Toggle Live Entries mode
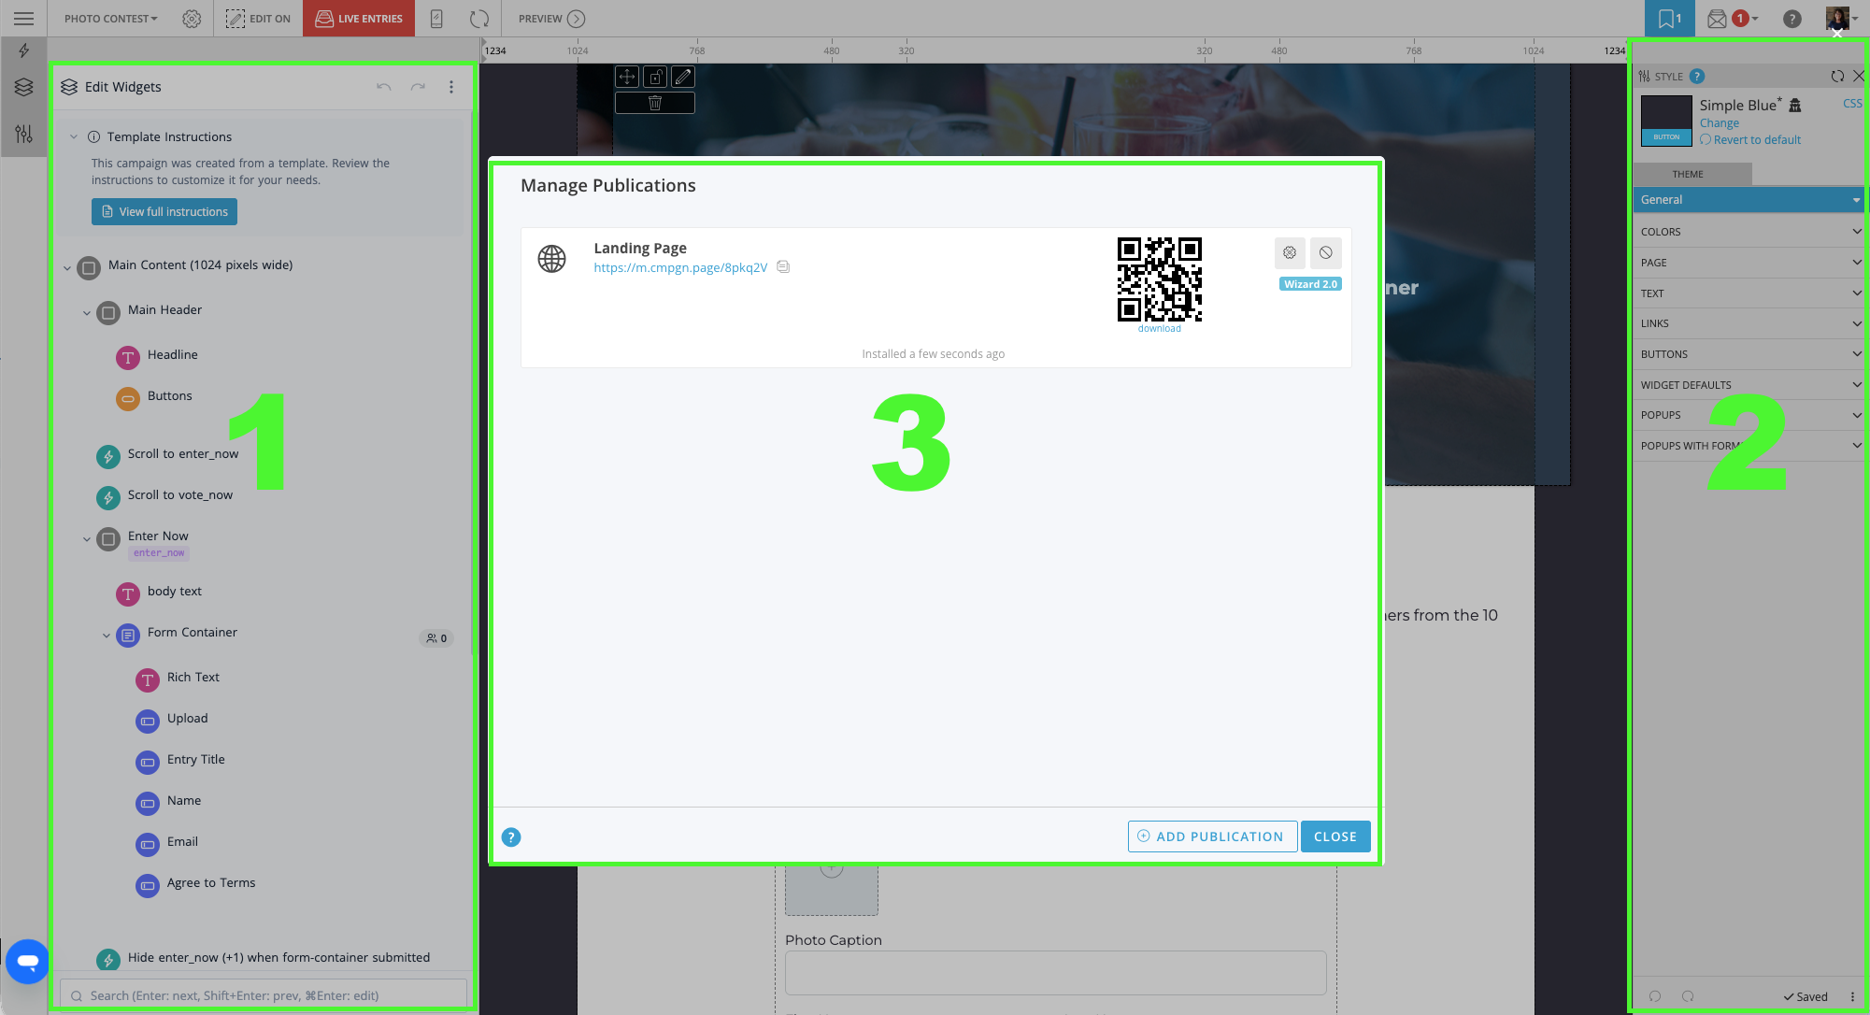Image resolution: width=1870 pixels, height=1015 pixels. (359, 19)
